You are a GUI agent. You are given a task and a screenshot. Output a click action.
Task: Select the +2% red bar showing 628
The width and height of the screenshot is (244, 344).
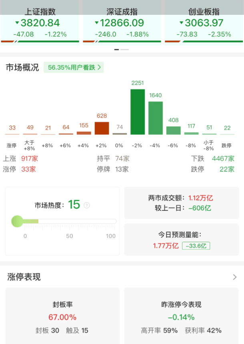pyautogui.click(x=102, y=128)
